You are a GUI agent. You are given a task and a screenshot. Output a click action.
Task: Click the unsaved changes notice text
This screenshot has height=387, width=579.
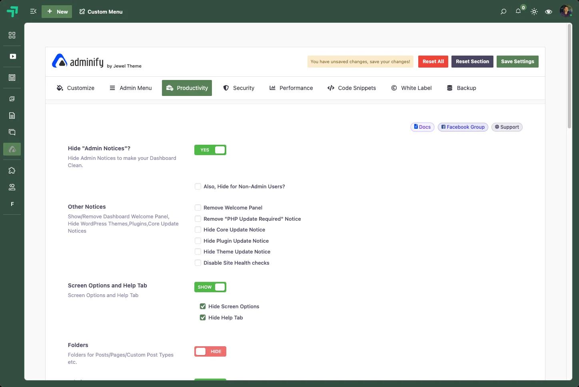click(x=360, y=62)
